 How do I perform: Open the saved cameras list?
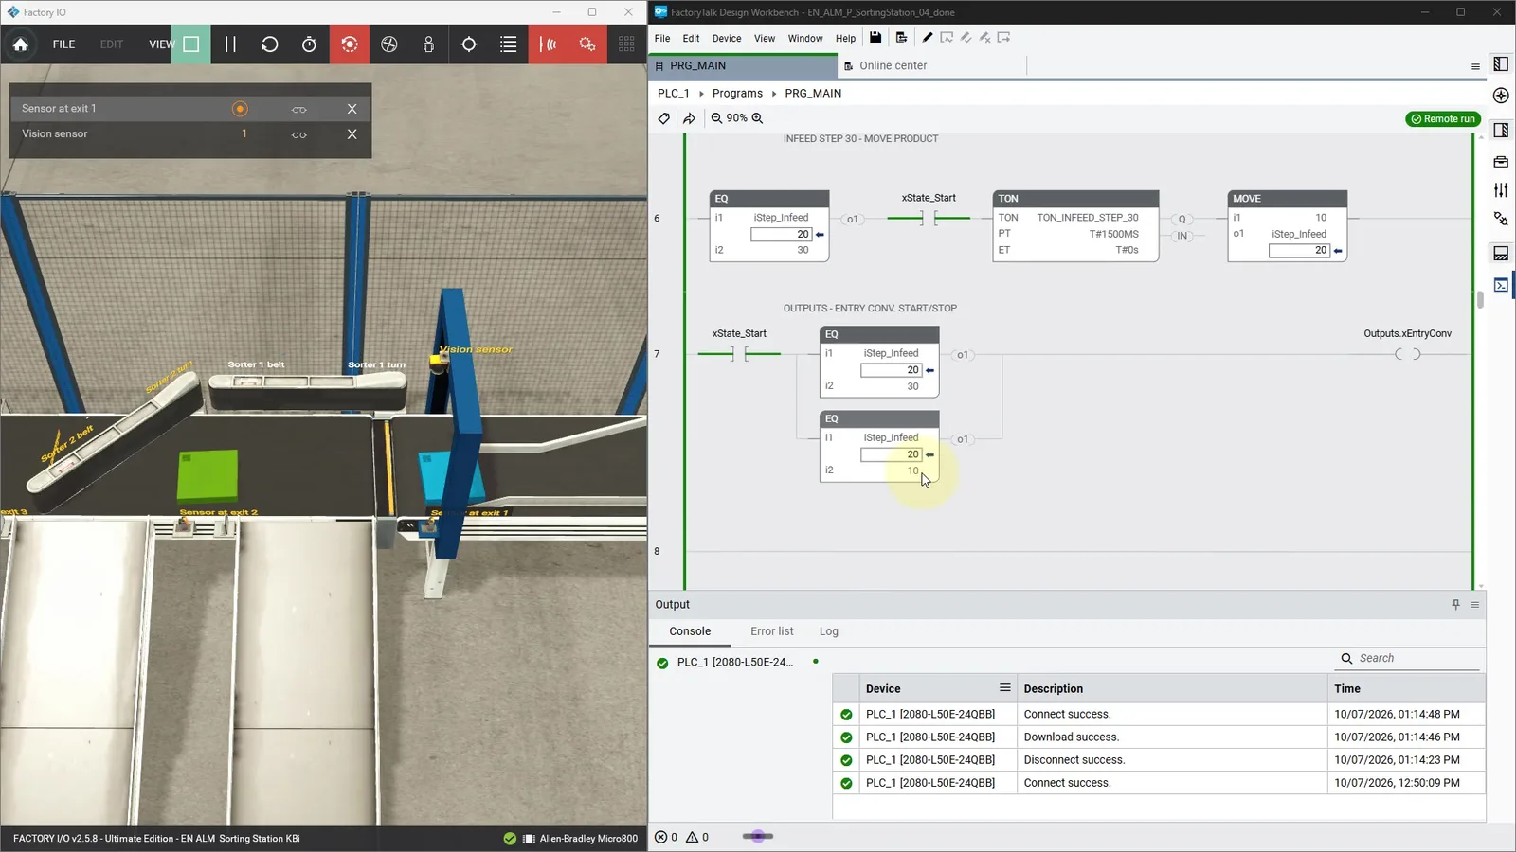(509, 44)
